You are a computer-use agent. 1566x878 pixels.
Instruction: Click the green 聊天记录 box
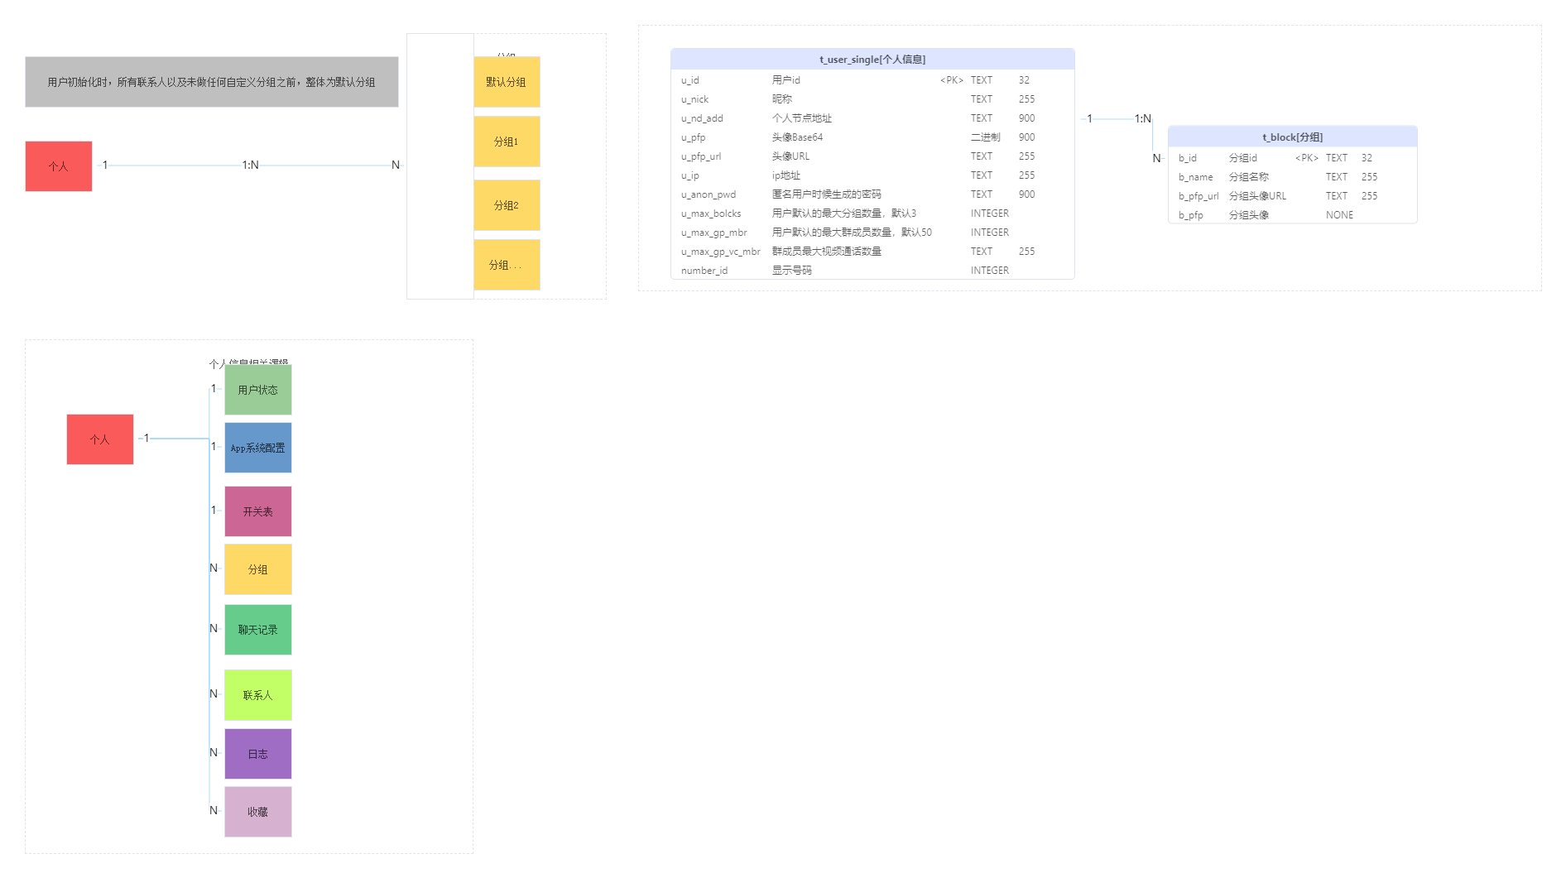point(258,630)
